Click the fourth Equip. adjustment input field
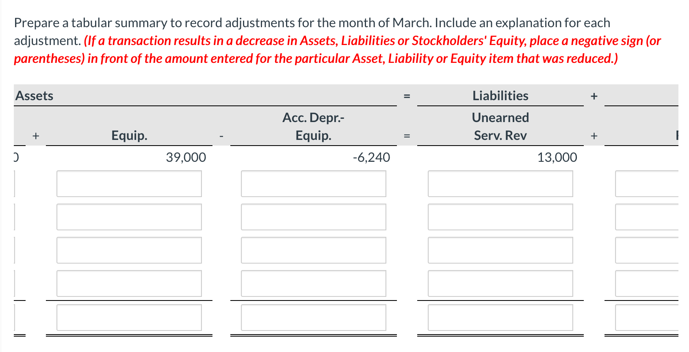 (129, 283)
